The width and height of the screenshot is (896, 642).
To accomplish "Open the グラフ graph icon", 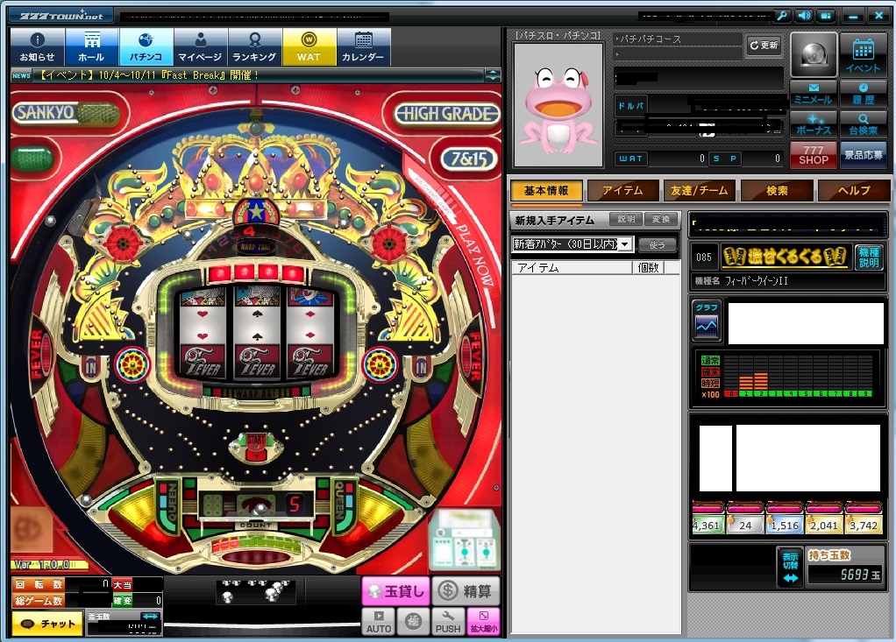I will 707,321.
